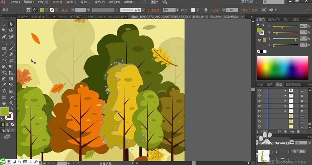The height and width of the screenshot is (165, 312).
Task: Select the Direct Selection tool arrow
Action: coord(11,24)
